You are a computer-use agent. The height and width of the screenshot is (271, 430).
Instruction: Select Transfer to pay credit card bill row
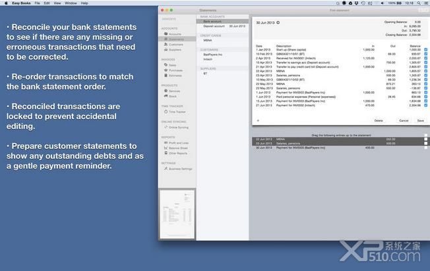[340, 66]
